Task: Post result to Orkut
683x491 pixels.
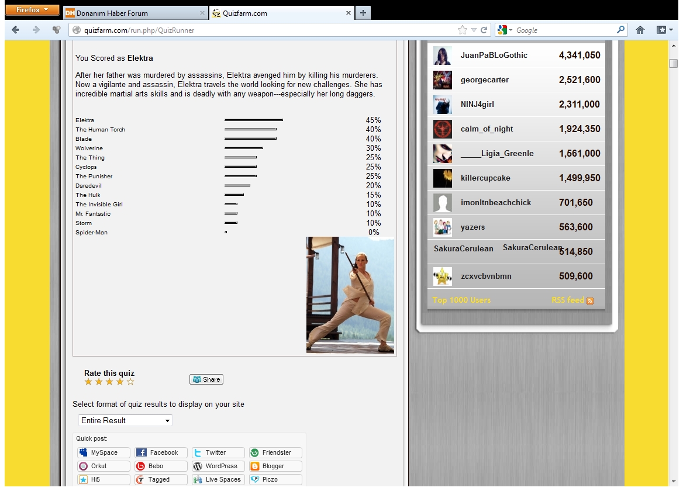Action: click(104, 466)
